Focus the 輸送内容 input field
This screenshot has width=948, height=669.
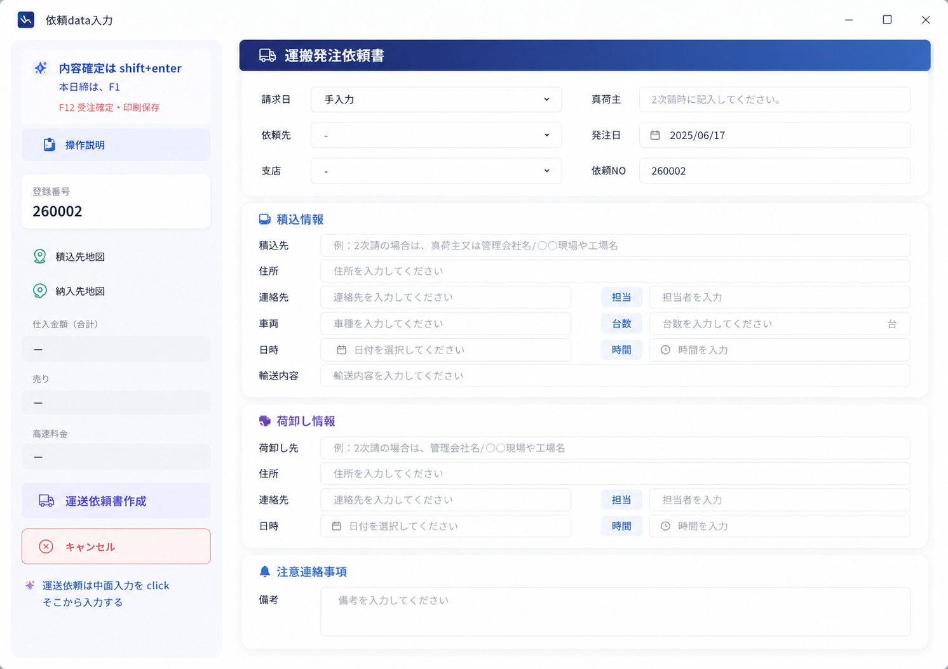click(x=615, y=376)
